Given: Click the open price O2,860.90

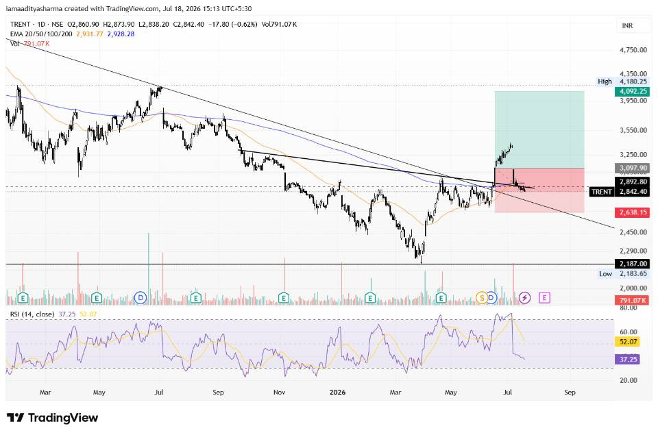Looking at the screenshot, I should 83,25.
